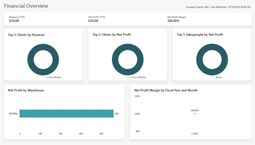Click the F 2026 axis label

(x=195, y=134)
